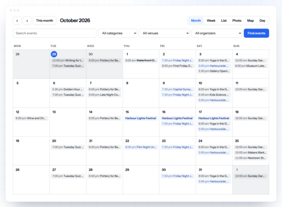Open Harbourside event on October 31
Image resolution: width=282 pixels, height=207 pixels.
(x=214, y=182)
